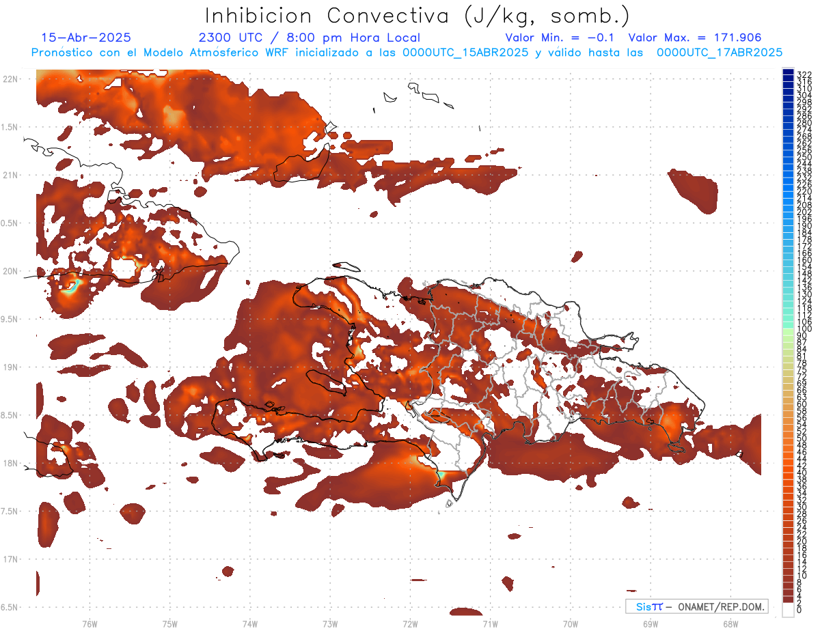
Task: Click the 18N latitude label
Action: click(12, 463)
